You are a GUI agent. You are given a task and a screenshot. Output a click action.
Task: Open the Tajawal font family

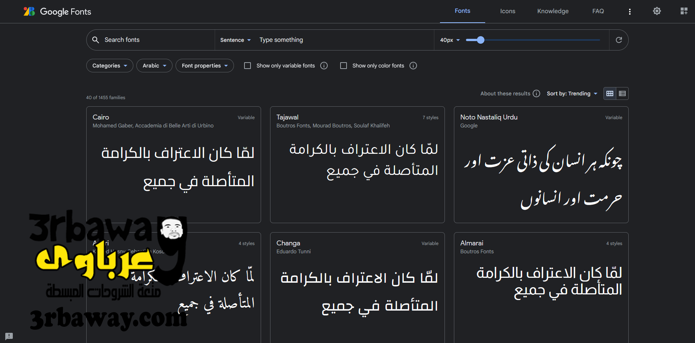click(287, 117)
